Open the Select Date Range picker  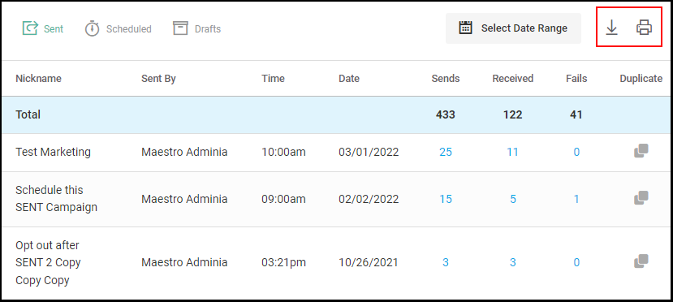tap(513, 28)
